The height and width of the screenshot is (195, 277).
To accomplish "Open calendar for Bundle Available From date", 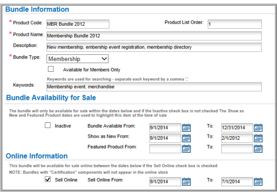I will 186,128.
